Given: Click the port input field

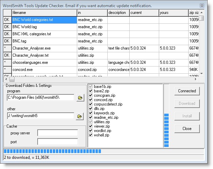Looking at the screenshot, I should coord(58,142).
